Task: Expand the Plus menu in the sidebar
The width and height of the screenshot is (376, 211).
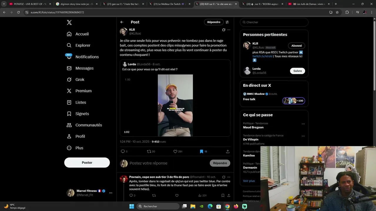Action: point(75,148)
